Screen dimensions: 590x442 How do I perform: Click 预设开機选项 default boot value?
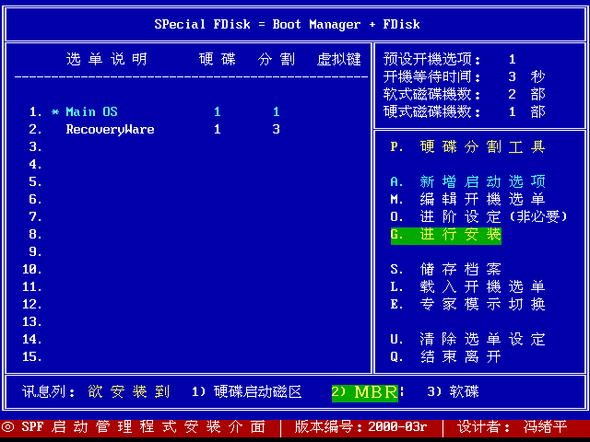pyautogui.click(x=513, y=59)
